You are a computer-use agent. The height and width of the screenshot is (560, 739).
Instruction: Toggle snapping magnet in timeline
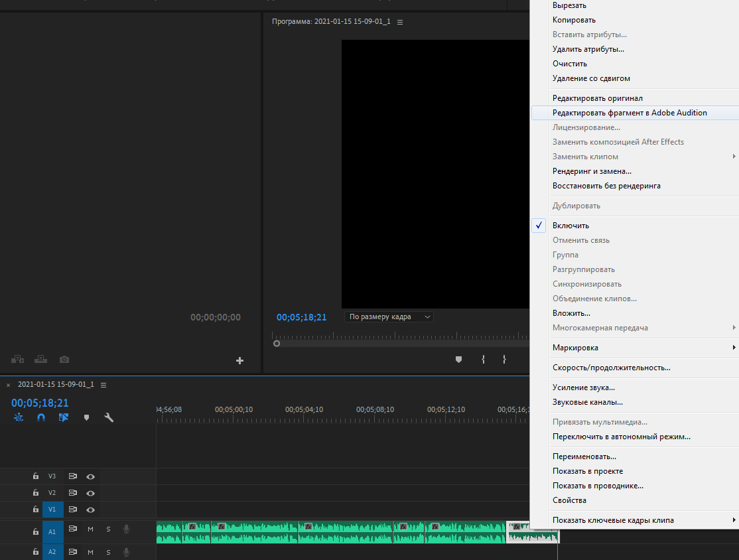tap(41, 418)
